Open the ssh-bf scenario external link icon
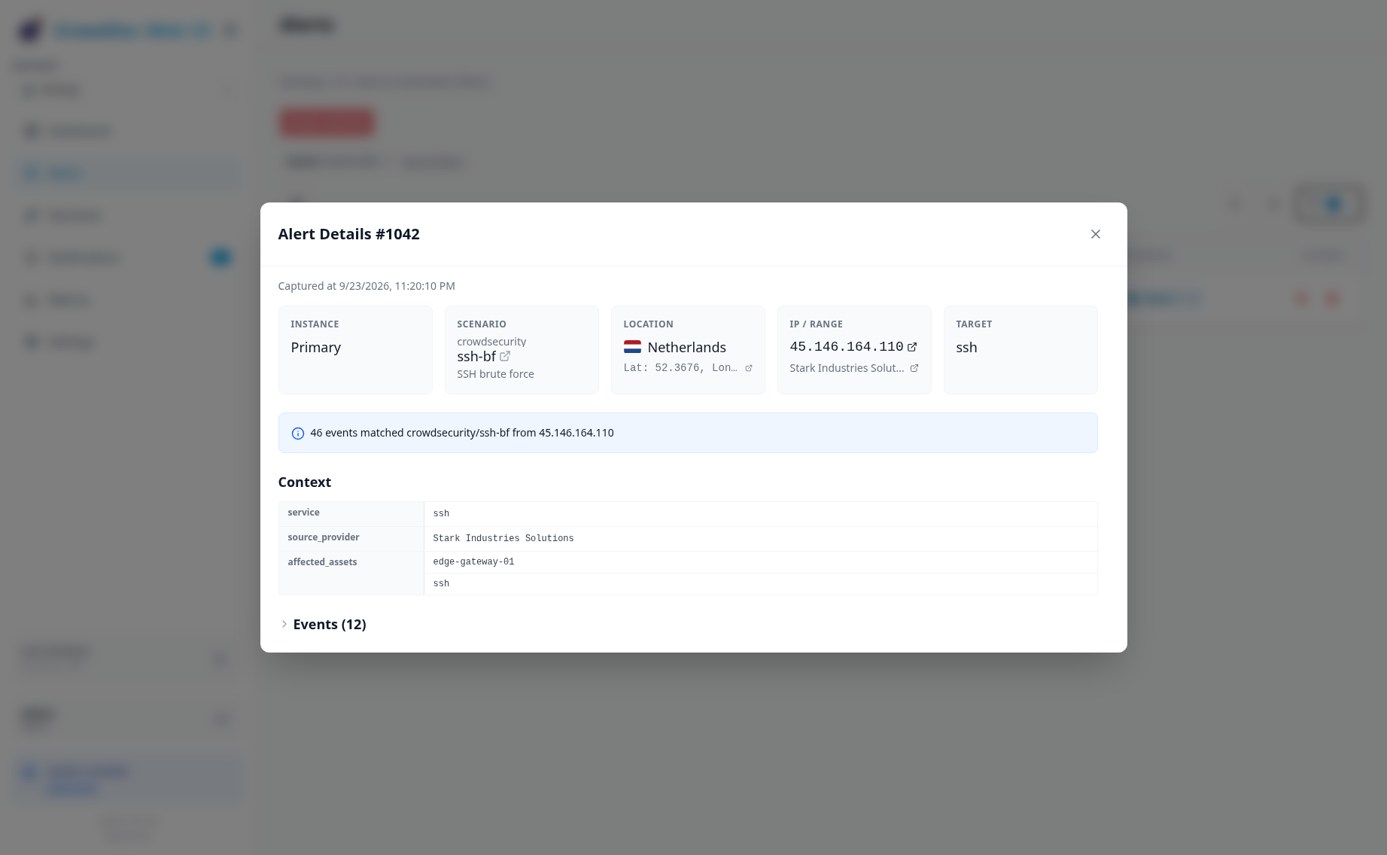This screenshot has width=1387, height=855. point(505,356)
